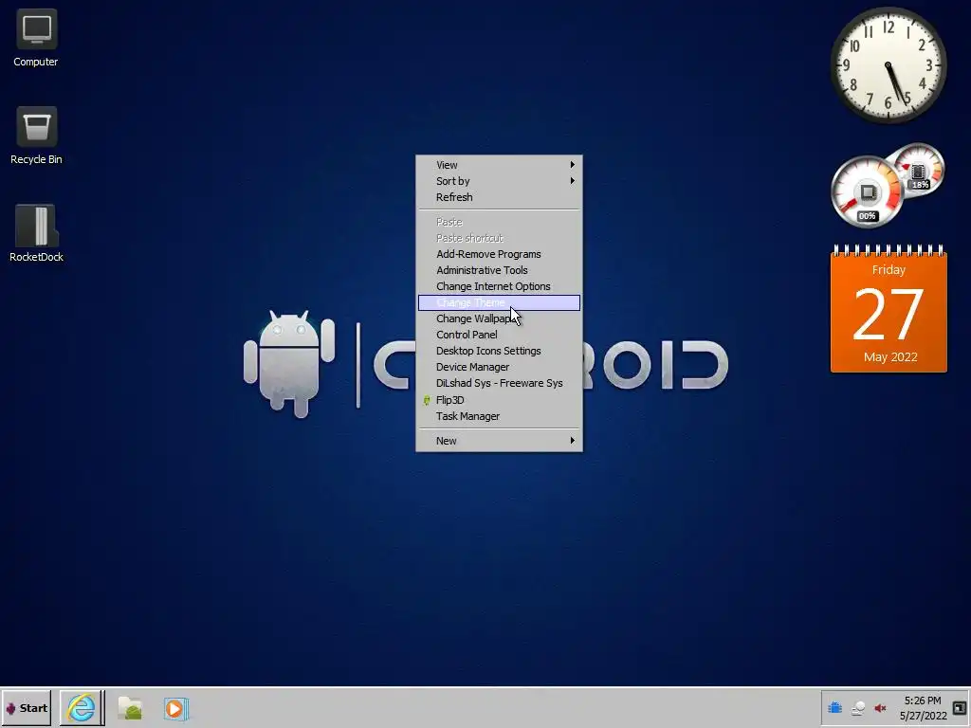Open Task Manager from the context menu
The width and height of the screenshot is (971, 728).
click(499, 416)
